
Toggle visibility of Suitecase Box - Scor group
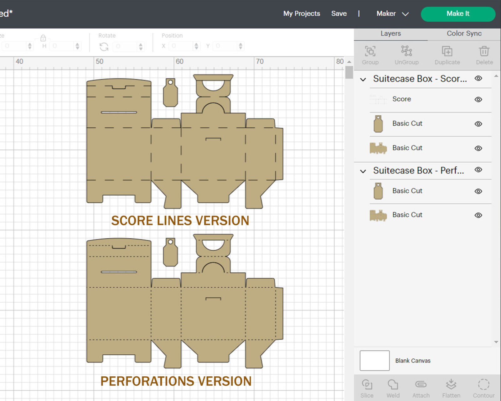click(x=478, y=78)
